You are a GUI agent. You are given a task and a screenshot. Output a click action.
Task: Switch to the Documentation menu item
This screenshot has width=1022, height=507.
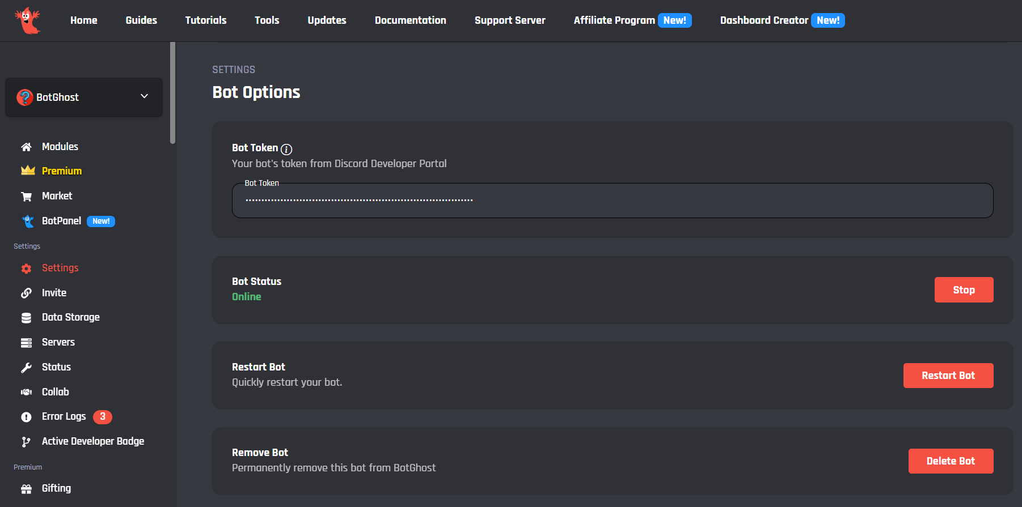point(410,20)
